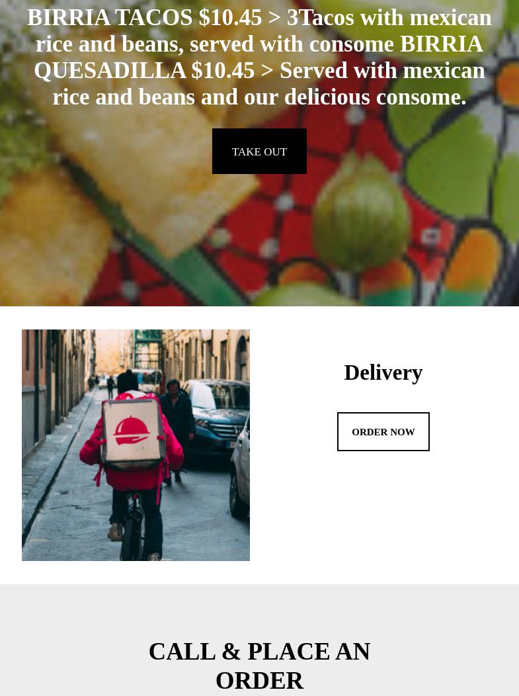
Task: Click the Delivery heading
Action: point(383,372)
